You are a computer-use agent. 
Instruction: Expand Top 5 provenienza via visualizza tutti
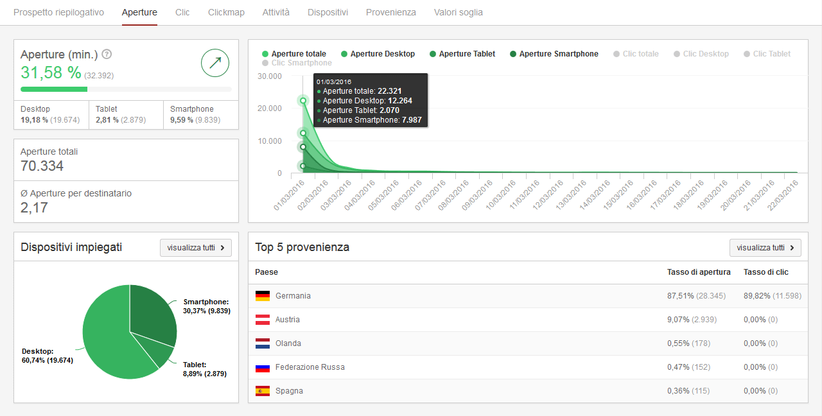[x=765, y=248]
